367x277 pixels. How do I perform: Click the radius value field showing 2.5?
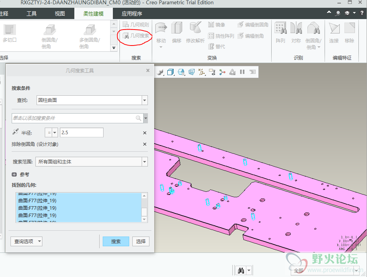tap(81, 132)
